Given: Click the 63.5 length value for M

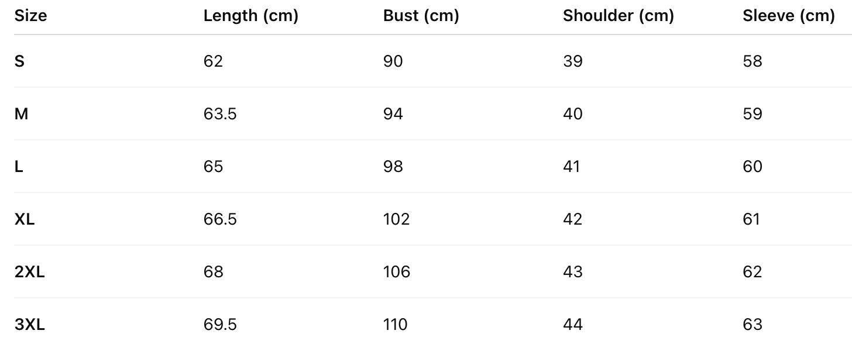Looking at the screenshot, I should (220, 114).
